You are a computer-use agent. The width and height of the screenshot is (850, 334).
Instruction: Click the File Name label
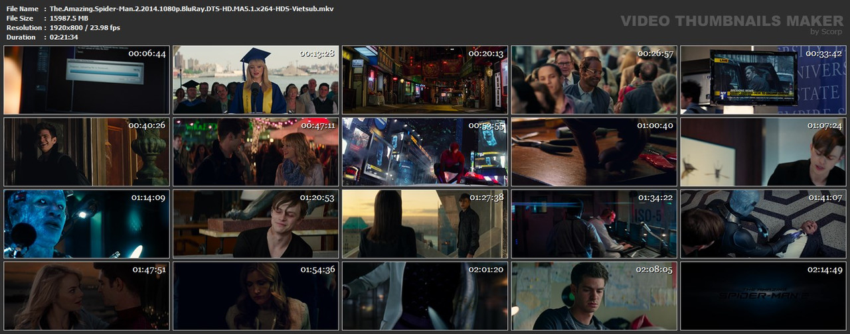pos(22,9)
